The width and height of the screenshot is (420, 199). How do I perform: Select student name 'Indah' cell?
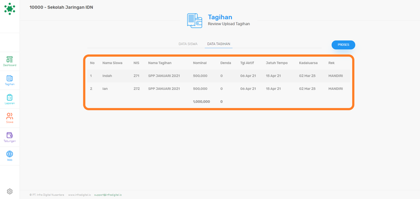[107, 76]
